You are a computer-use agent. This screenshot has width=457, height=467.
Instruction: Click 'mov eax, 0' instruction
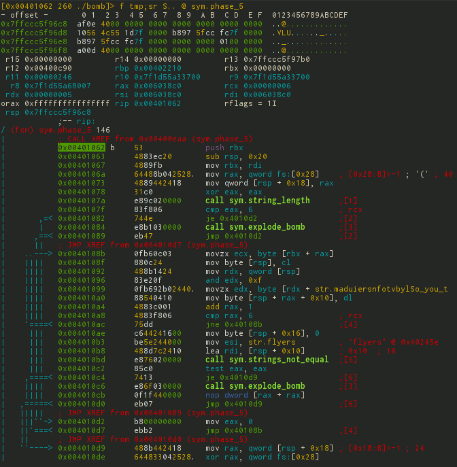pos(228,421)
